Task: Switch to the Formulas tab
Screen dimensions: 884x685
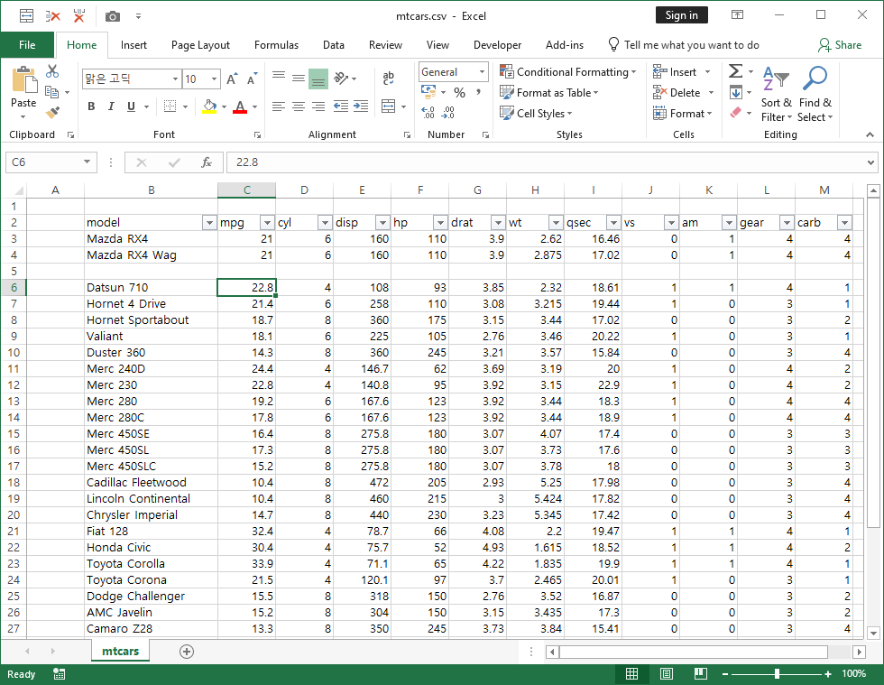Action: [x=276, y=45]
